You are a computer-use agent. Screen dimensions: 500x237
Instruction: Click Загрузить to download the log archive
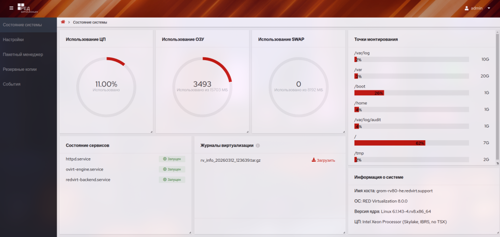(326, 160)
